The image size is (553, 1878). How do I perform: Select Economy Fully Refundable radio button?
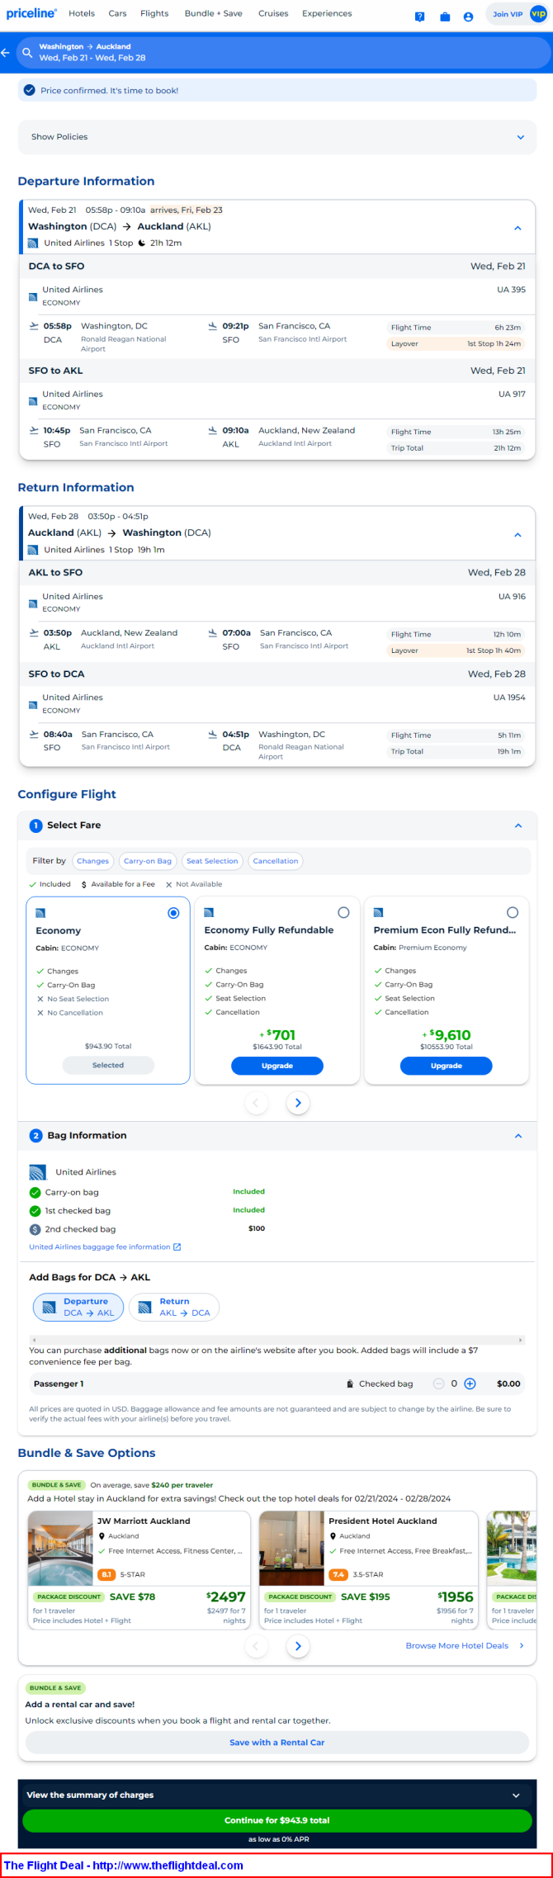(x=343, y=912)
